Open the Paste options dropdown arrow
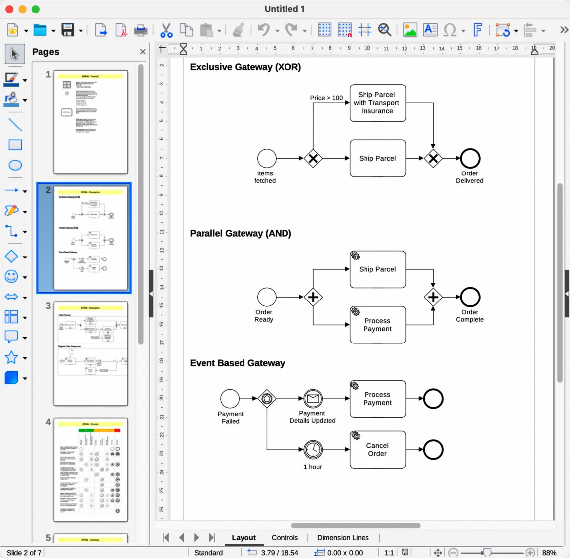The height and width of the screenshot is (558, 570). pos(219,31)
